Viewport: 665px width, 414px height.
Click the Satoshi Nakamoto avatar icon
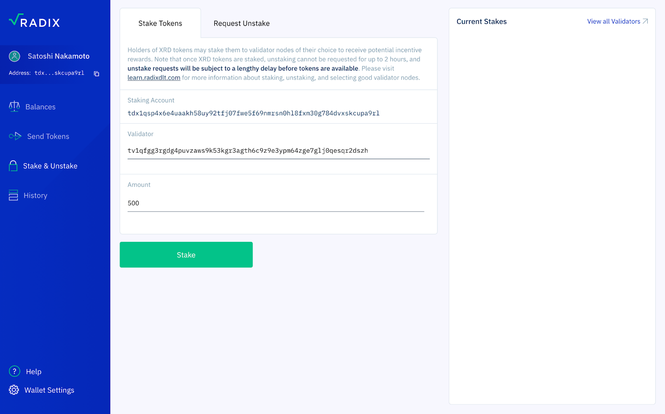tap(15, 56)
